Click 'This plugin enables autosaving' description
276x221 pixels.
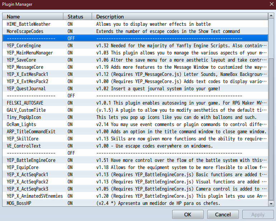(181, 103)
